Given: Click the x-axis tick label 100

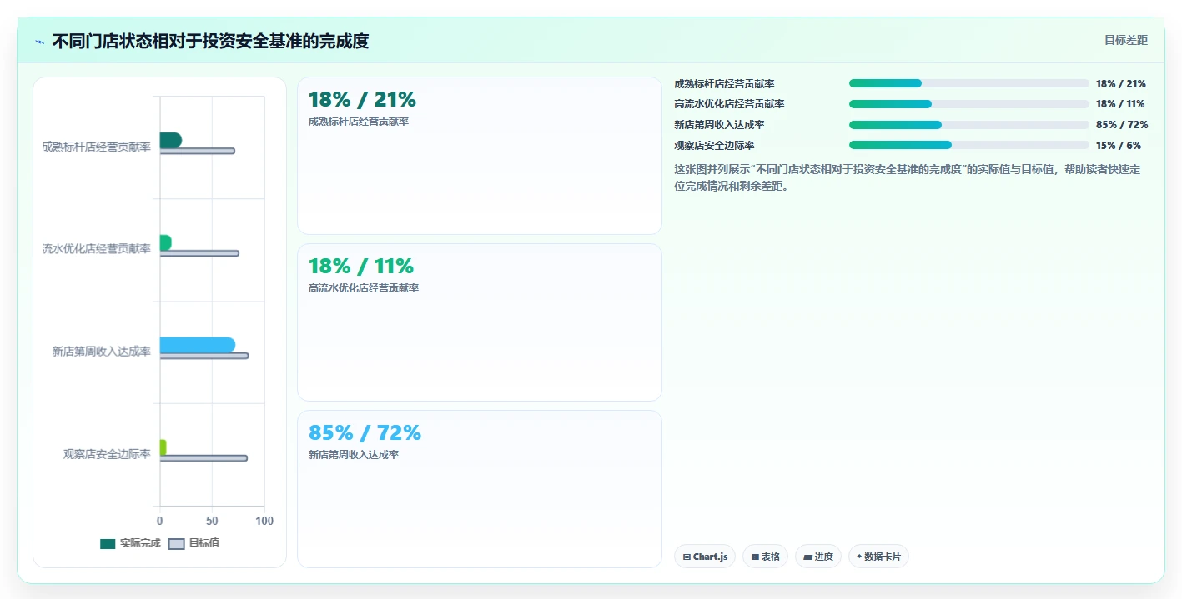Looking at the screenshot, I should tap(264, 521).
